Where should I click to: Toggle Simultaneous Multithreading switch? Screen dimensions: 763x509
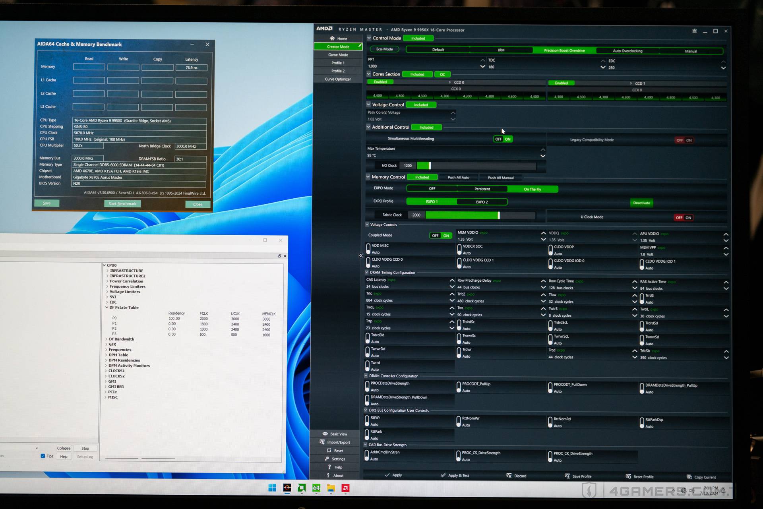click(x=503, y=139)
